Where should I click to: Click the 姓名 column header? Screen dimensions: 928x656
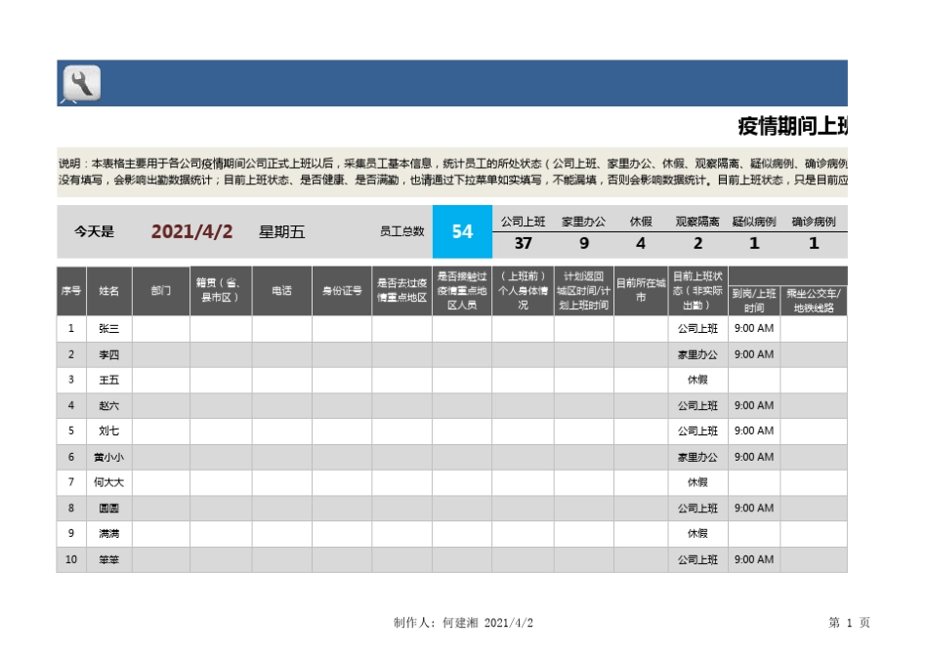click(x=108, y=291)
